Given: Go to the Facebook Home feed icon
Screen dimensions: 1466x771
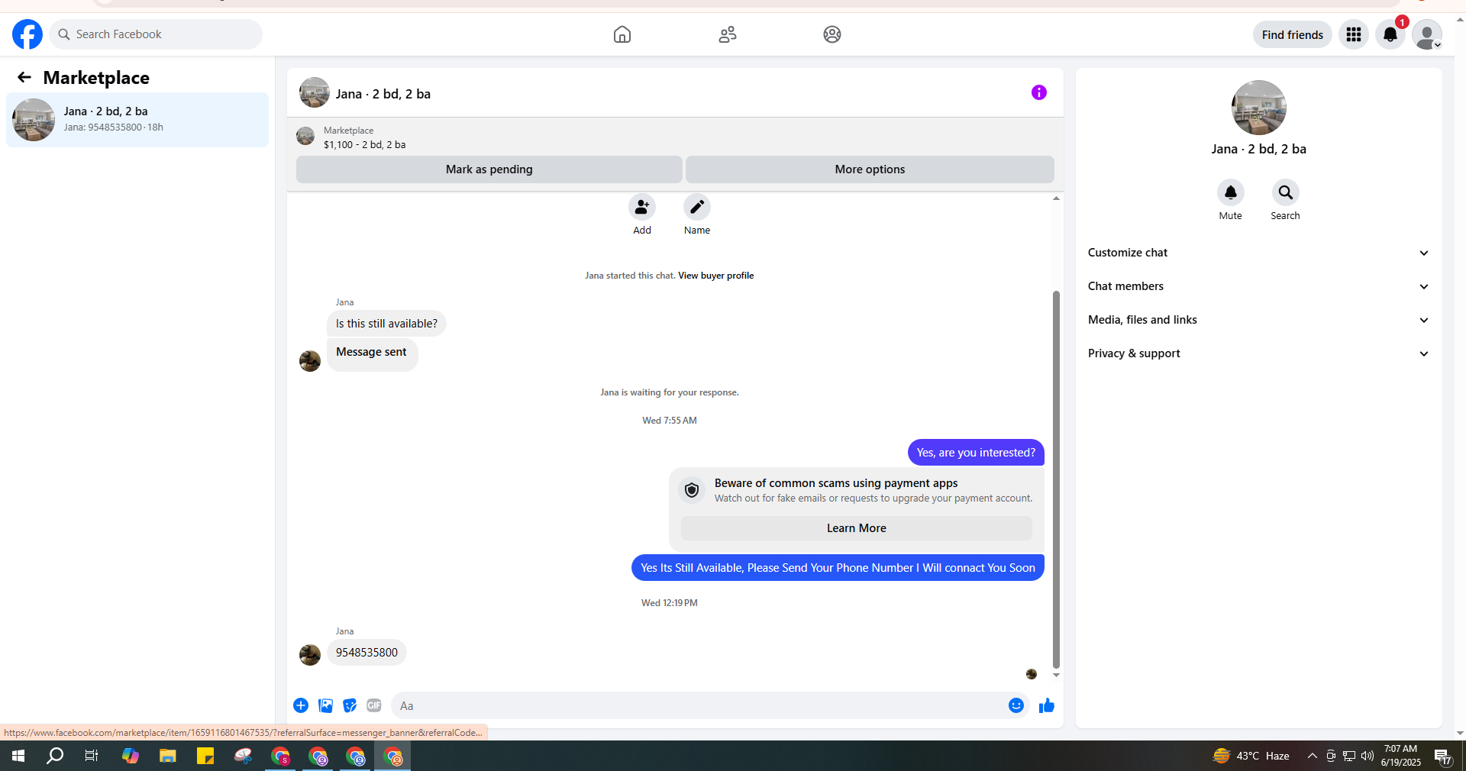Looking at the screenshot, I should [622, 34].
